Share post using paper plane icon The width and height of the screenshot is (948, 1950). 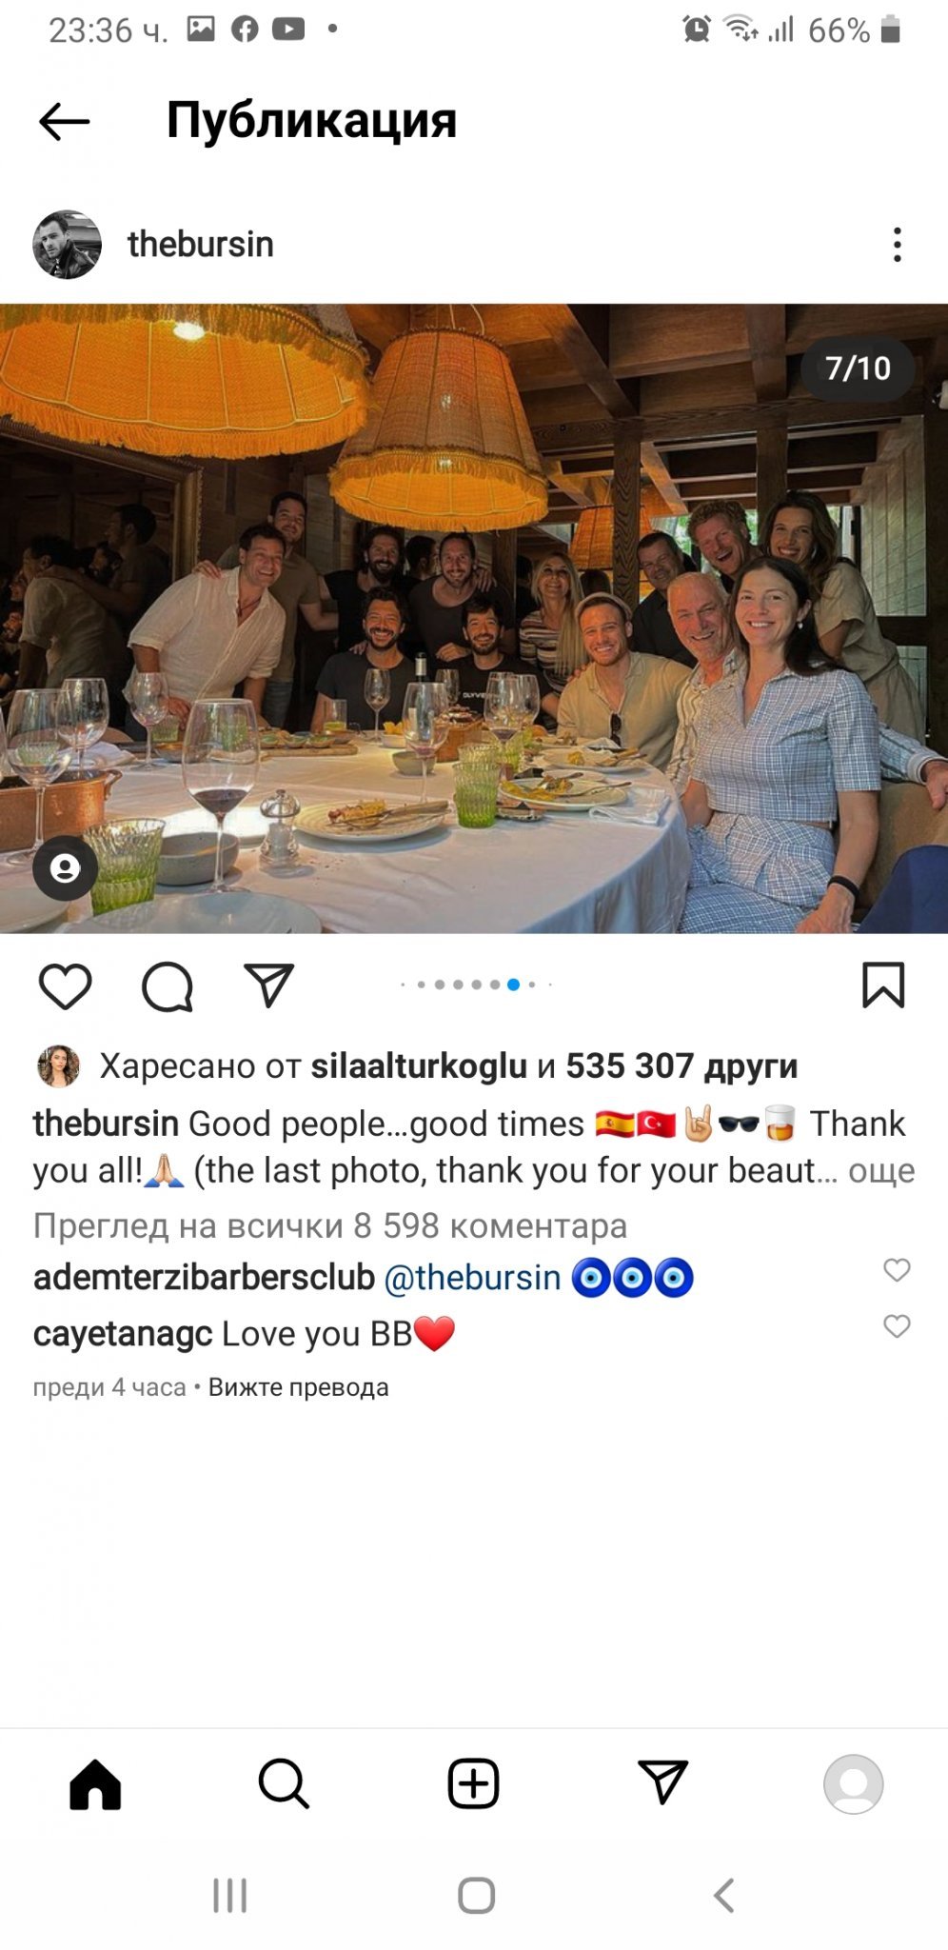point(269,985)
